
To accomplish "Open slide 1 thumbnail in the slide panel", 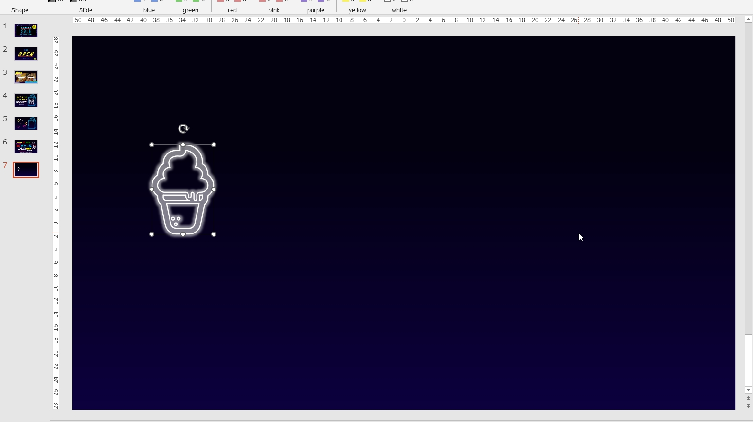I will pos(26,30).
